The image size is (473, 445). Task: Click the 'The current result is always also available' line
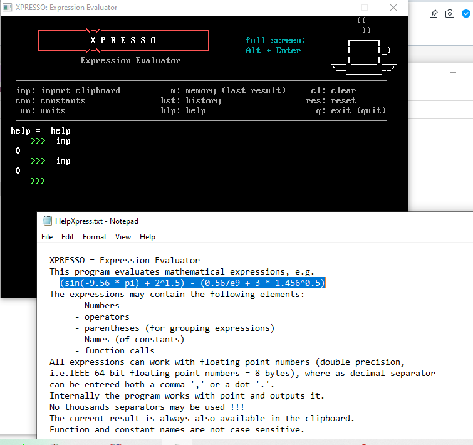click(202, 419)
